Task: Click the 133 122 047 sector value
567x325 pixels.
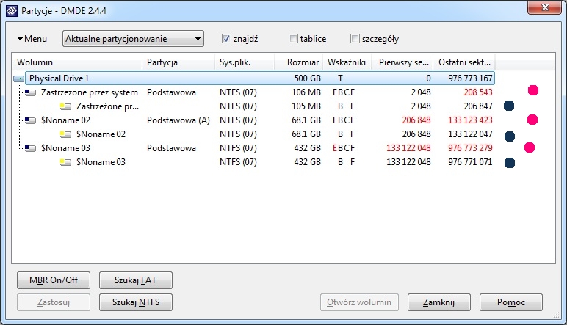Action: coord(470,134)
